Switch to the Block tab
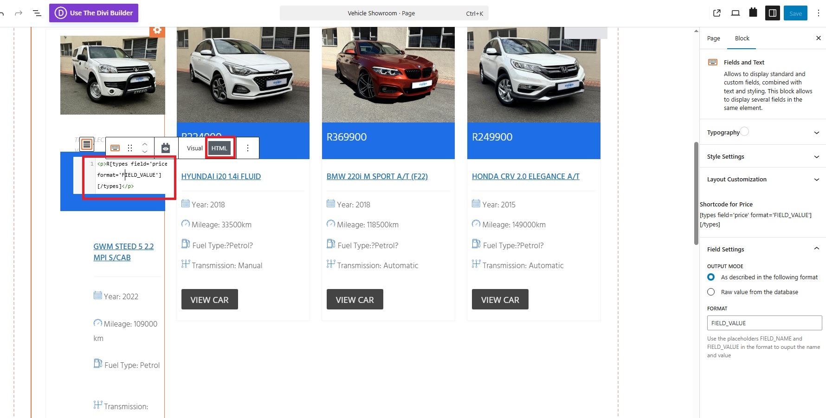Viewport: 826px width, 418px height. coord(742,38)
